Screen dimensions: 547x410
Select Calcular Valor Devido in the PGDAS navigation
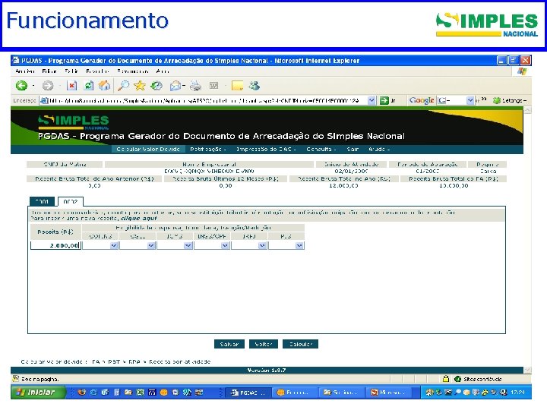coord(148,149)
